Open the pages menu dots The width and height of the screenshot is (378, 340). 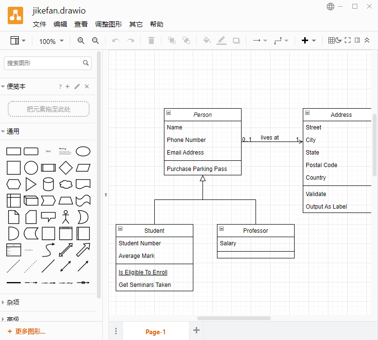116,331
